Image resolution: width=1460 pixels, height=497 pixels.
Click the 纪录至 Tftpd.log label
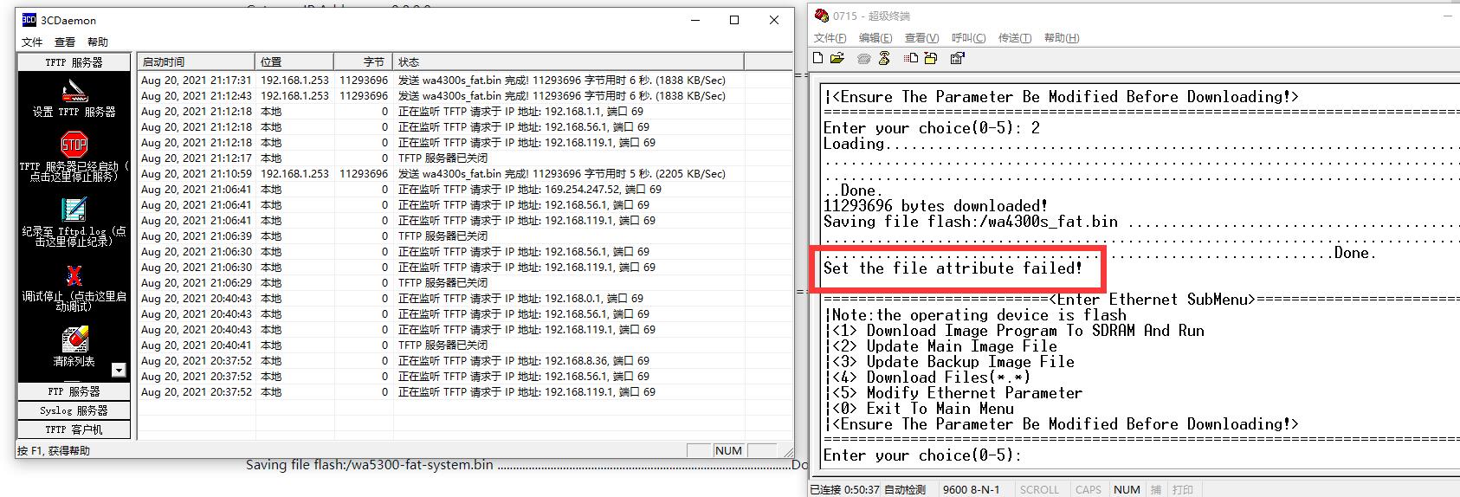click(x=74, y=236)
